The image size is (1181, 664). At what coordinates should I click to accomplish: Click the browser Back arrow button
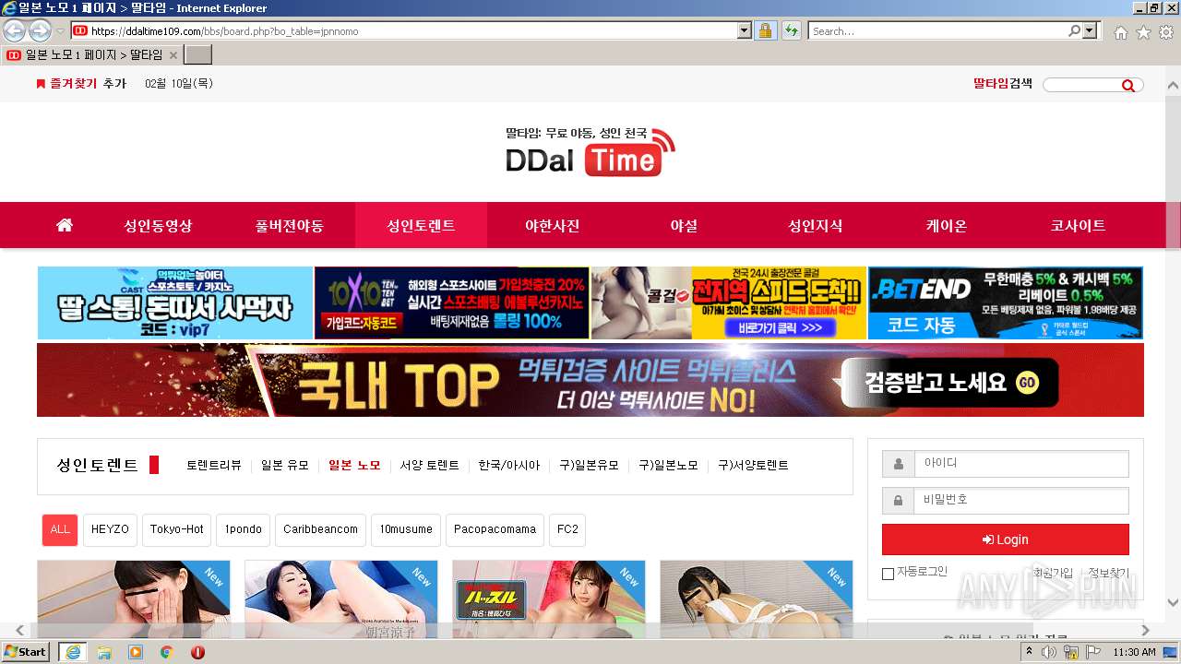[x=14, y=30]
